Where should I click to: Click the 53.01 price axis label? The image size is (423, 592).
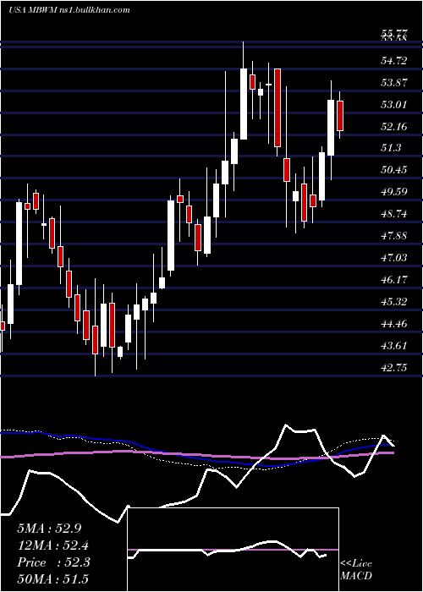point(394,105)
